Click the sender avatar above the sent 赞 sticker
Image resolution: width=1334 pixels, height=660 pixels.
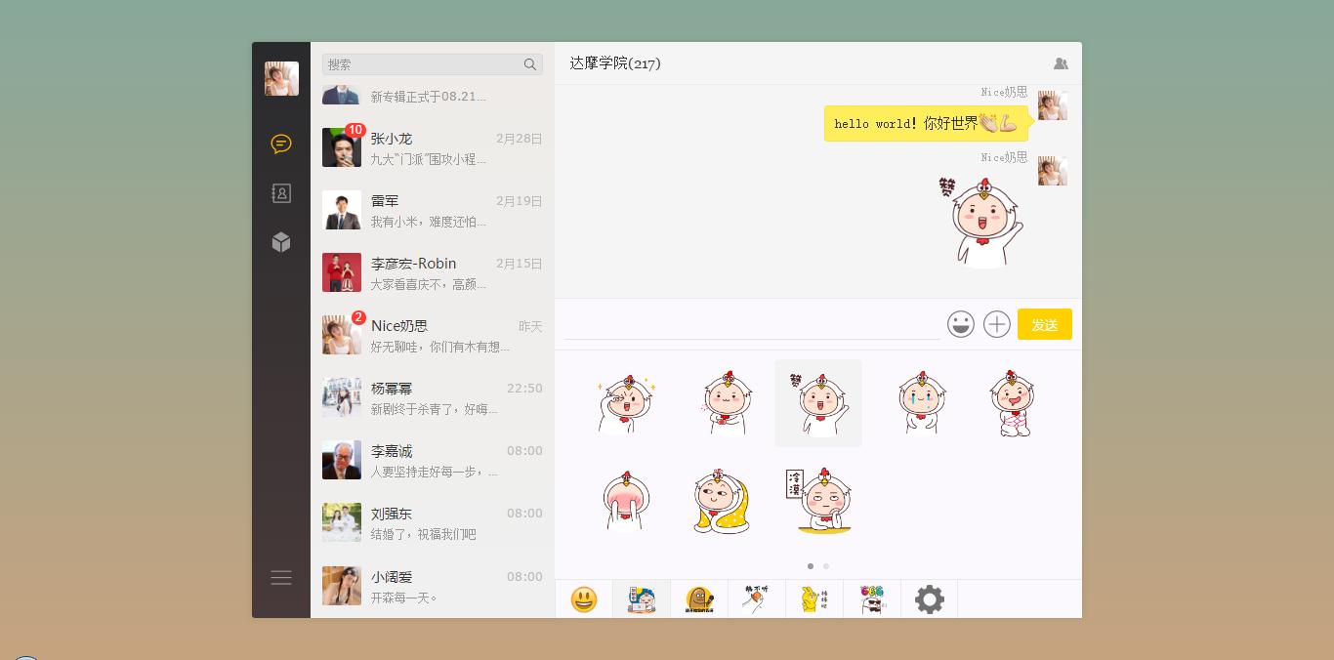1052,171
